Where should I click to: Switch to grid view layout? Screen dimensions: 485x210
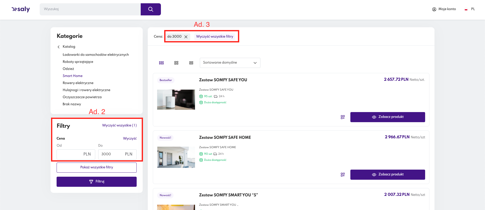click(176, 63)
